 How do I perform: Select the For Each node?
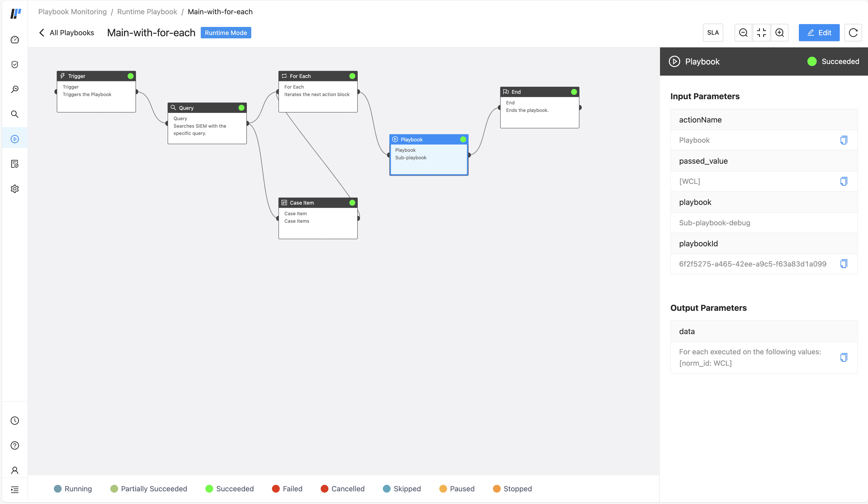pyautogui.click(x=318, y=92)
